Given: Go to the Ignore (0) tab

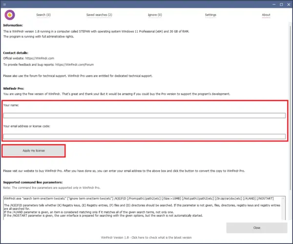Looking at the screenshot, I should point(155,15).
